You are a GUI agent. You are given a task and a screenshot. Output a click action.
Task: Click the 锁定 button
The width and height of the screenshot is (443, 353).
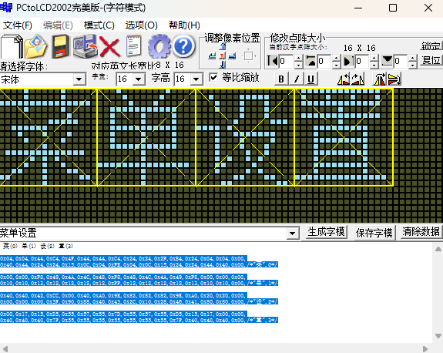pos(431,45)
